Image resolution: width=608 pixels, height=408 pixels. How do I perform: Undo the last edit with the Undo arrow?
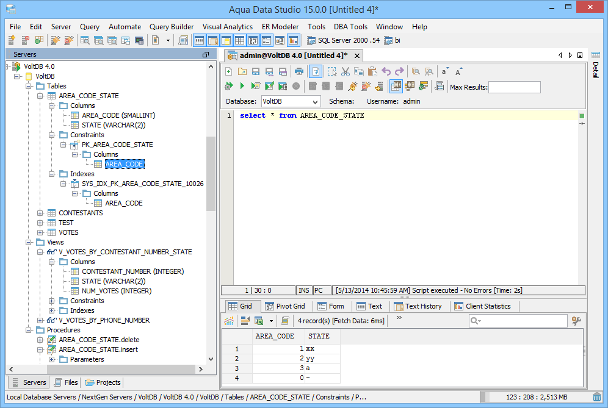(x=386, y=72)
